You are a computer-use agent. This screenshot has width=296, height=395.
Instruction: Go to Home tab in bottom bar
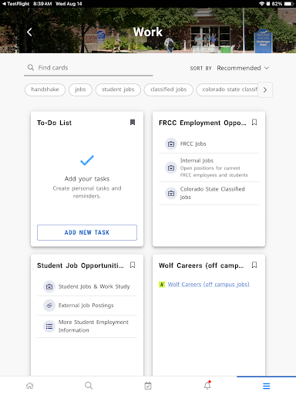tap(30, 386)
